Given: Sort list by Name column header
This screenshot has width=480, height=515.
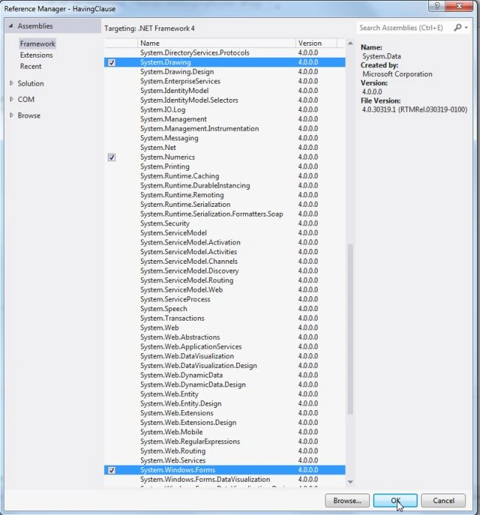Looking at the screenshot, I should coord(216,43).
